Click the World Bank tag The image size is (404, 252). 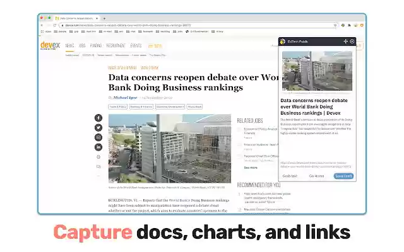[x=194, y=106]
